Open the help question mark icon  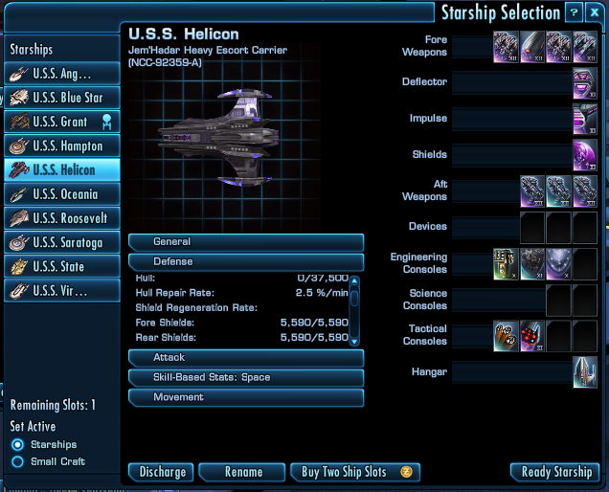[x=574, y=12]
